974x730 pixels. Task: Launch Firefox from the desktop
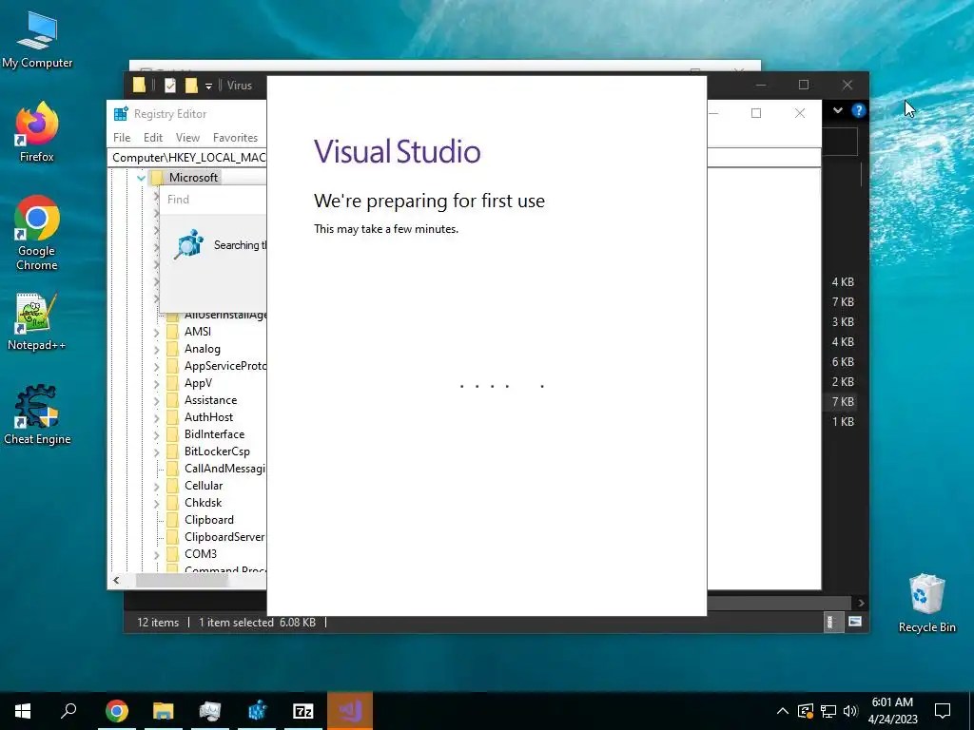(x=37, y=132)
